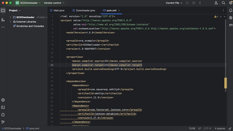233x131 pixels.
Task: Click pom.xml breadcrumb in status bar
Action: coord(33,129)
